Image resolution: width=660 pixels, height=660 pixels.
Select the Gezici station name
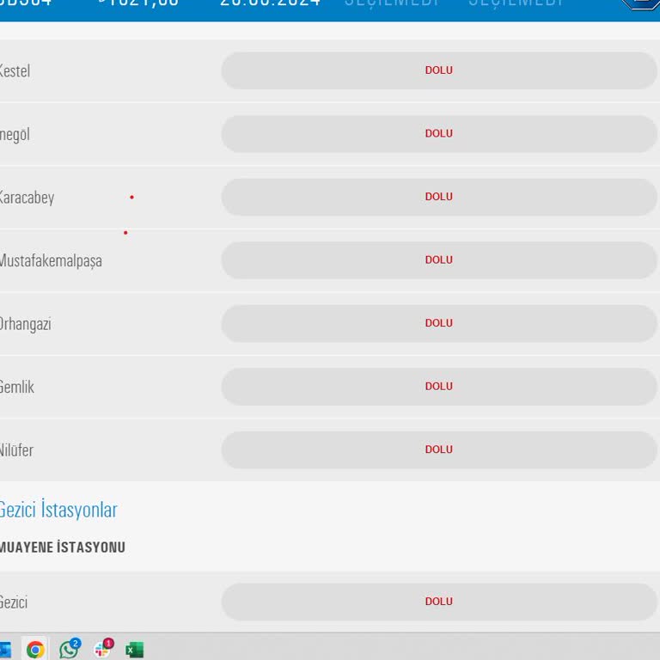tap(14, 602)
